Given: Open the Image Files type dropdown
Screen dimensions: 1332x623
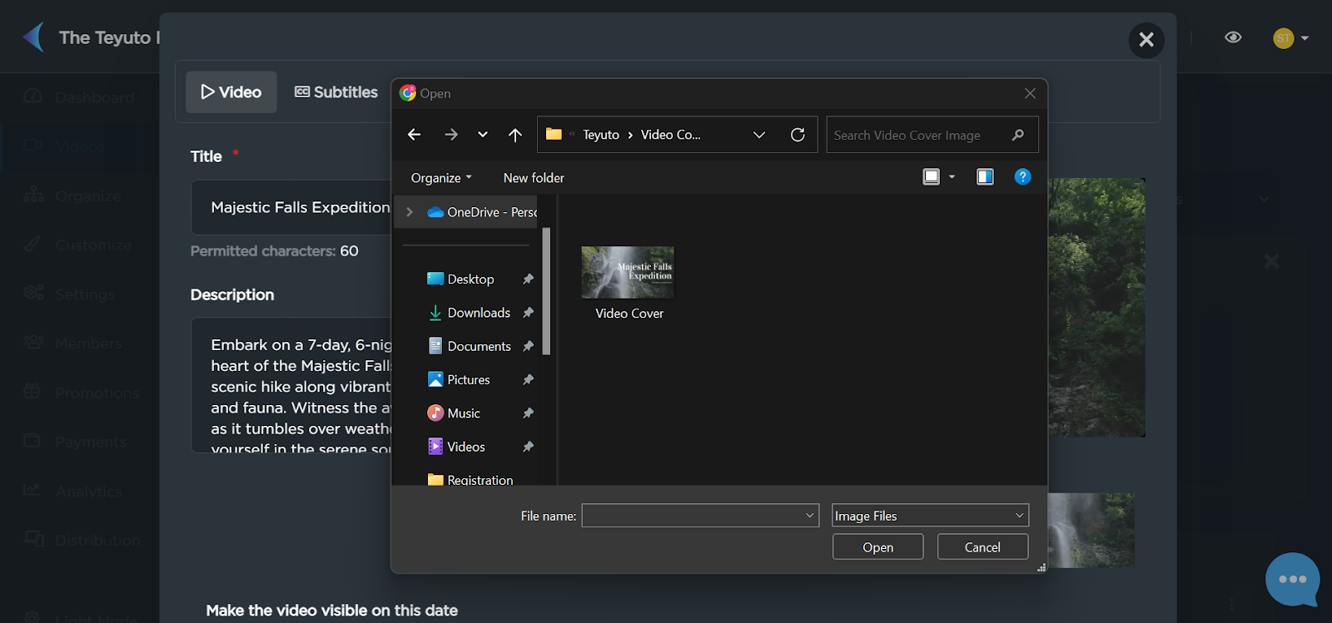Looking at the screenshot, I should [930, 516].
